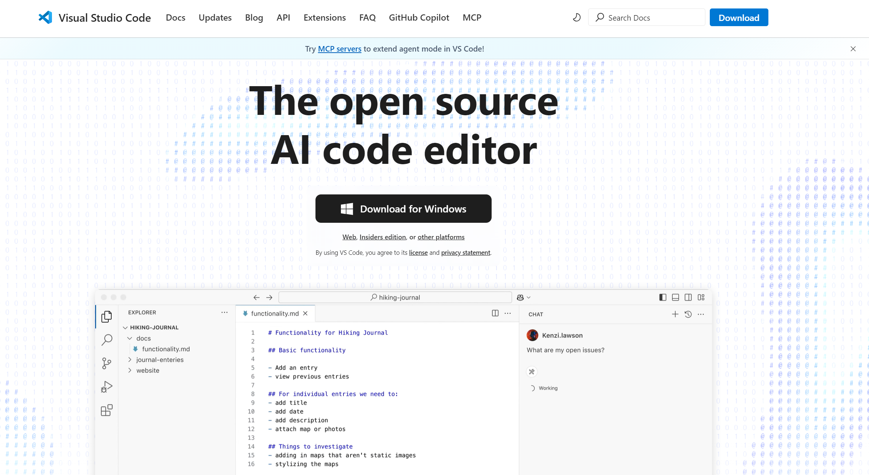
Task: Expand the journal-enteries folder
Action: point(130,360)
